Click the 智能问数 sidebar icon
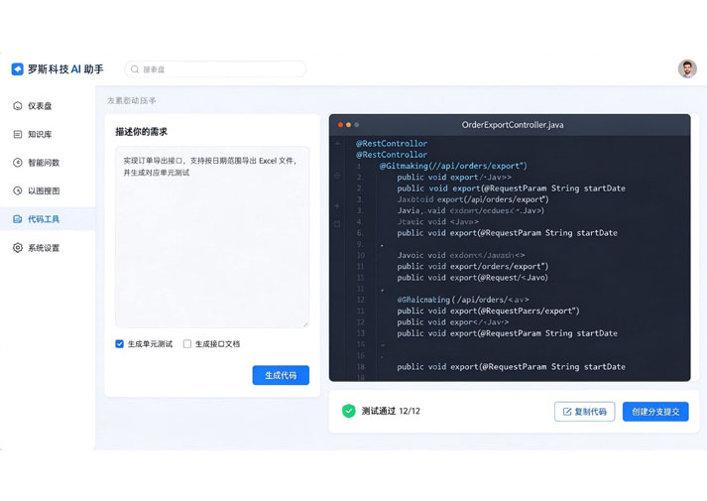The height and width of the screenshot is (501, 707). pyautogui.click(x=18, y=163)
